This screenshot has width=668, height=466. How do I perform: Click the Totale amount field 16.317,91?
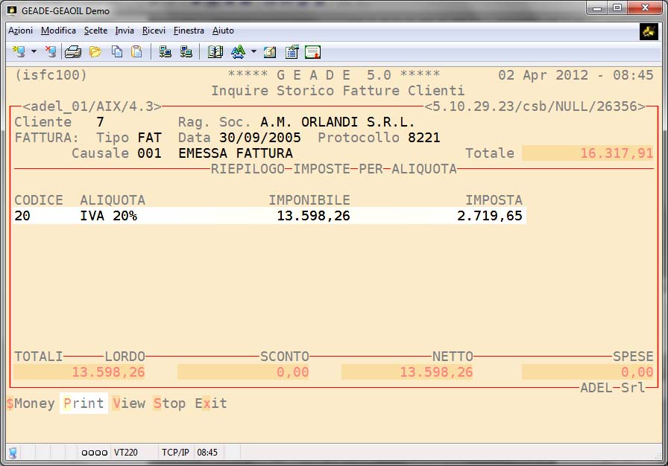(587, 153)
